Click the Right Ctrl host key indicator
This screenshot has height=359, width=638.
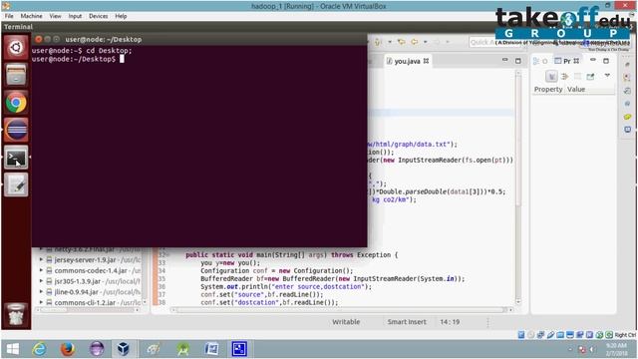point(625,335)
